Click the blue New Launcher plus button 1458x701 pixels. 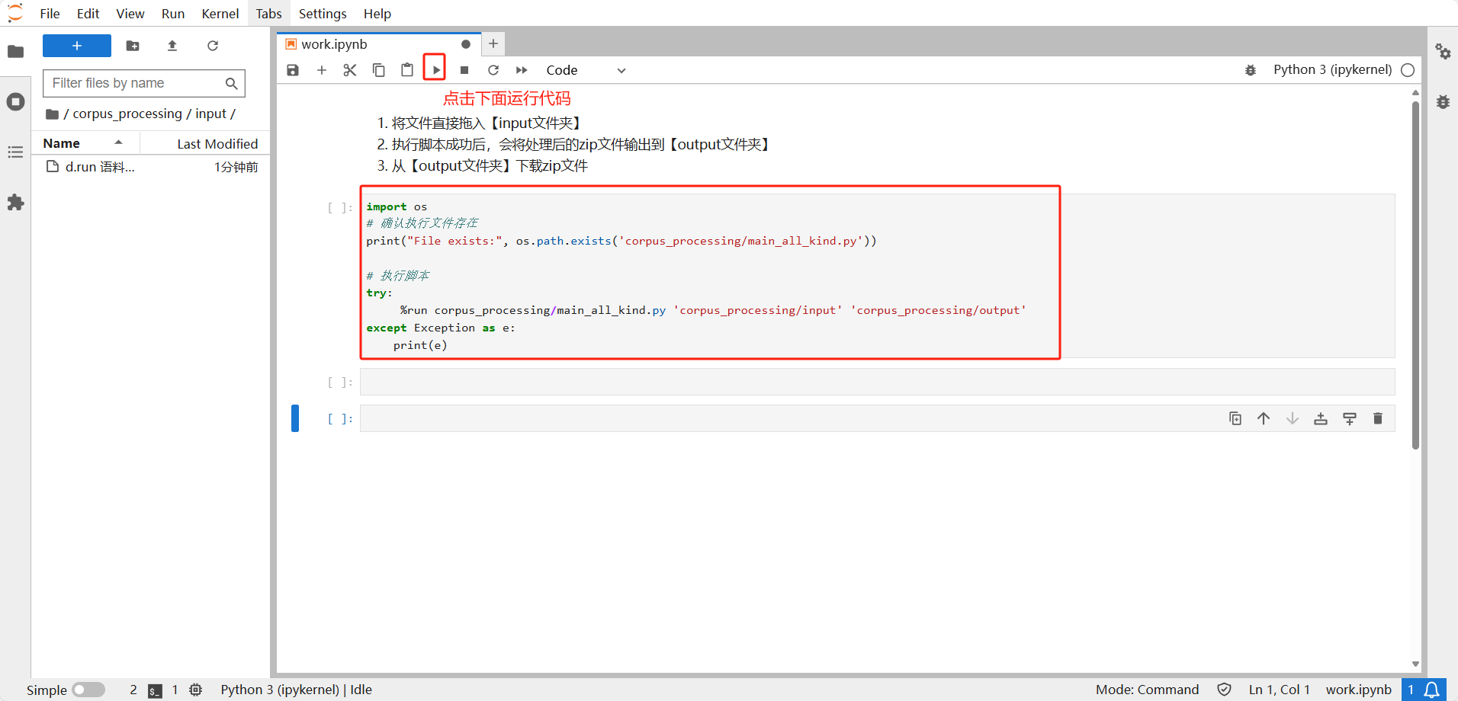[77, 46]
